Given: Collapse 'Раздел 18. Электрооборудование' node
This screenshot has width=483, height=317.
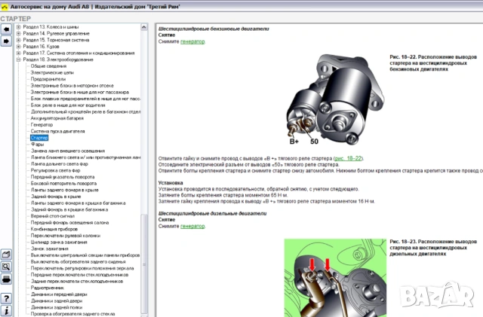Looking at the screenshot, I should click(18, 59).
